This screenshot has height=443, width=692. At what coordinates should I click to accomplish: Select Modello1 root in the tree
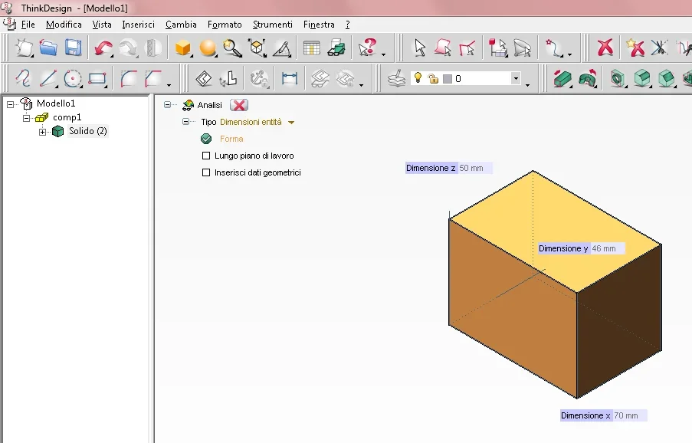[56, 103]
